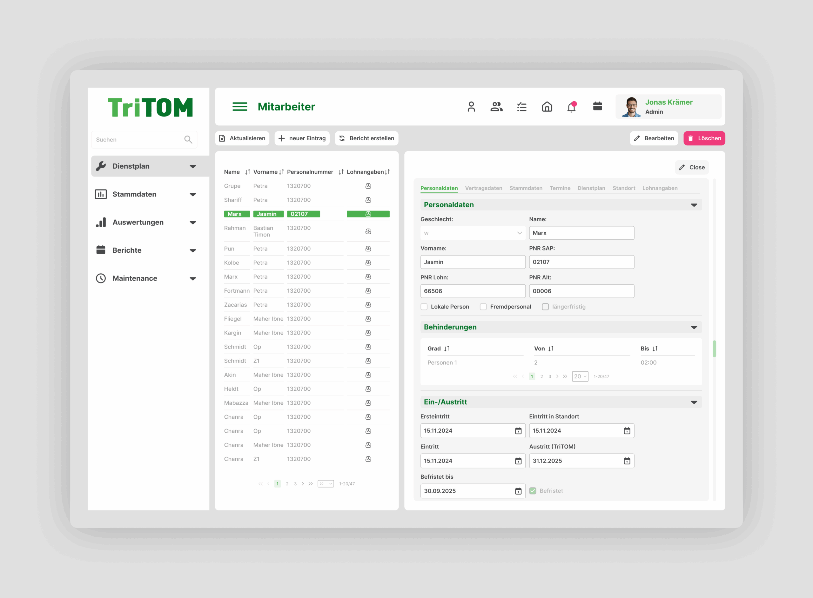Click the Löschen button
This screenshot has width=813, height=598.
pos(704,138)
